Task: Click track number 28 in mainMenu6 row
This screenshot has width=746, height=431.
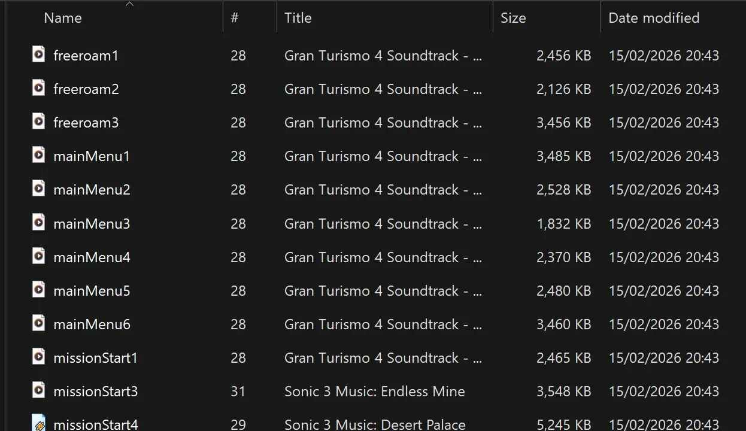Action: (x=238, y=324)
